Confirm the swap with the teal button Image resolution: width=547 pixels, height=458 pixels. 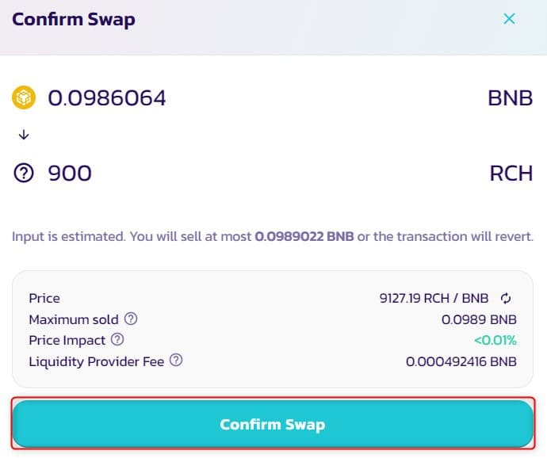(273, 424)
